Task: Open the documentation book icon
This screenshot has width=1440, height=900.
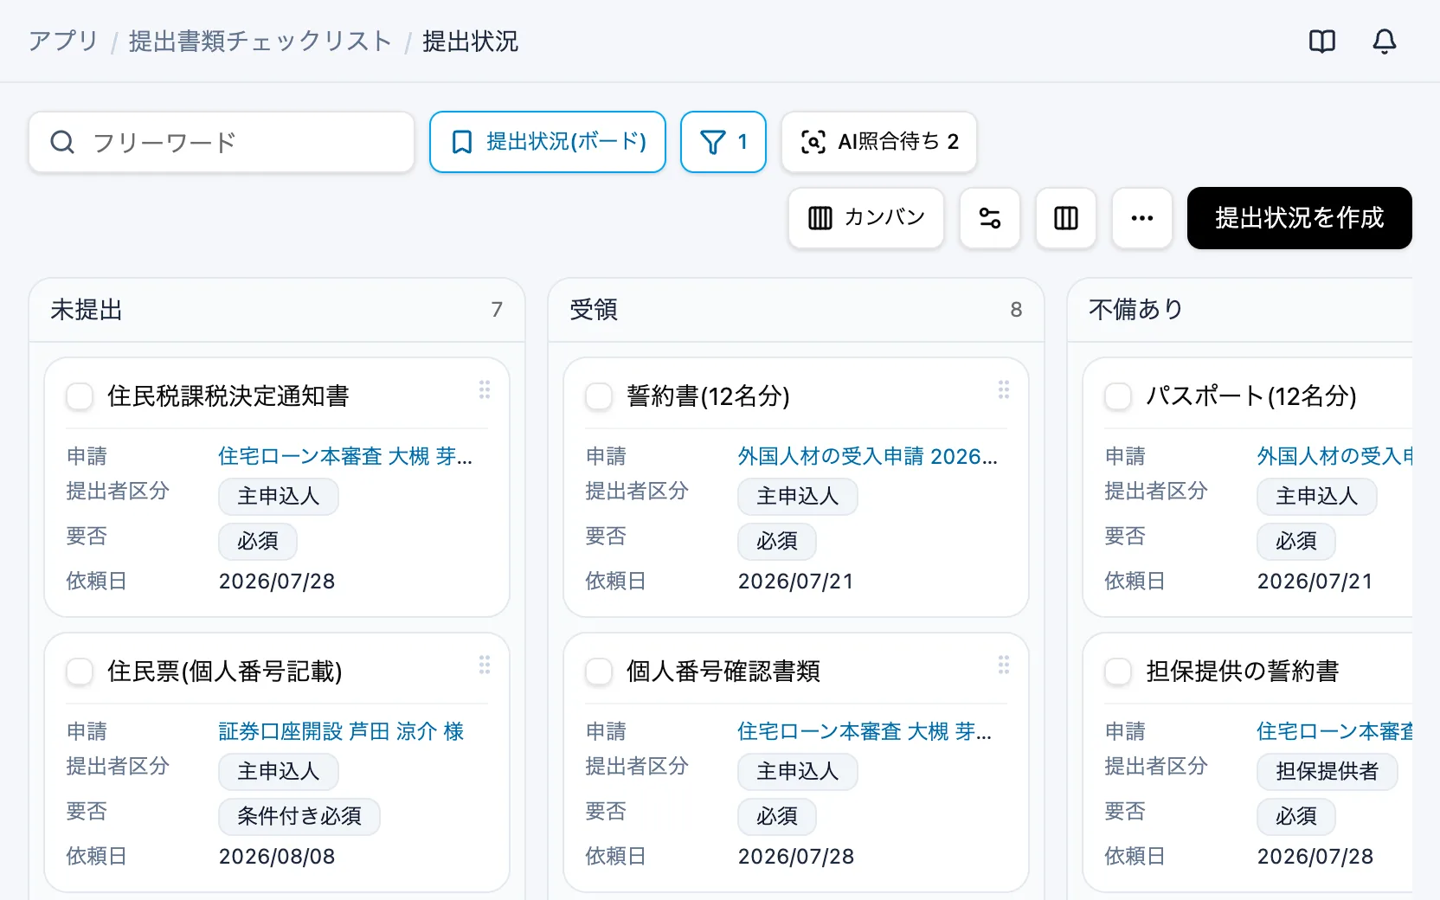Action: tap(1321, 42)
